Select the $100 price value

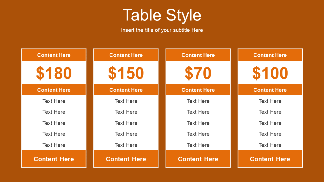(x=270, y=73)
